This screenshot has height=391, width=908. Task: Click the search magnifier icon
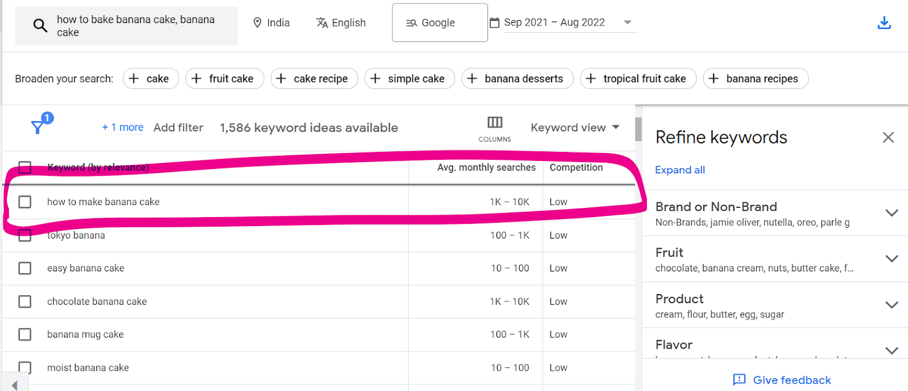(x=40, y=25)
